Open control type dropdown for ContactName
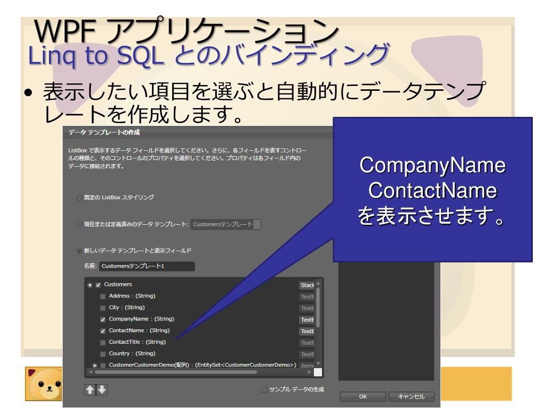This screenshot has height=408, width=544. 307,331
